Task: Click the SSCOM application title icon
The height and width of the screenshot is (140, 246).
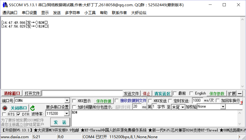Action: point(5,5)
